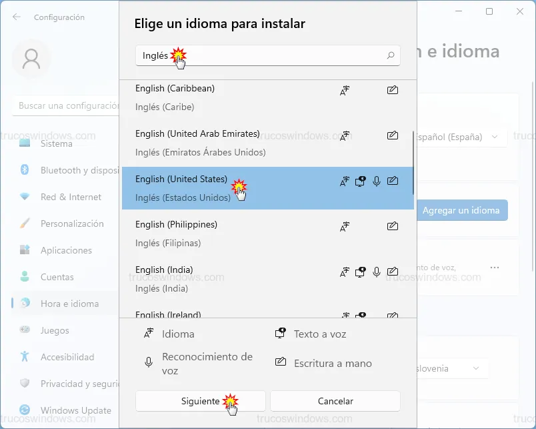Select English (Philippines) from the list

[267, 234]
